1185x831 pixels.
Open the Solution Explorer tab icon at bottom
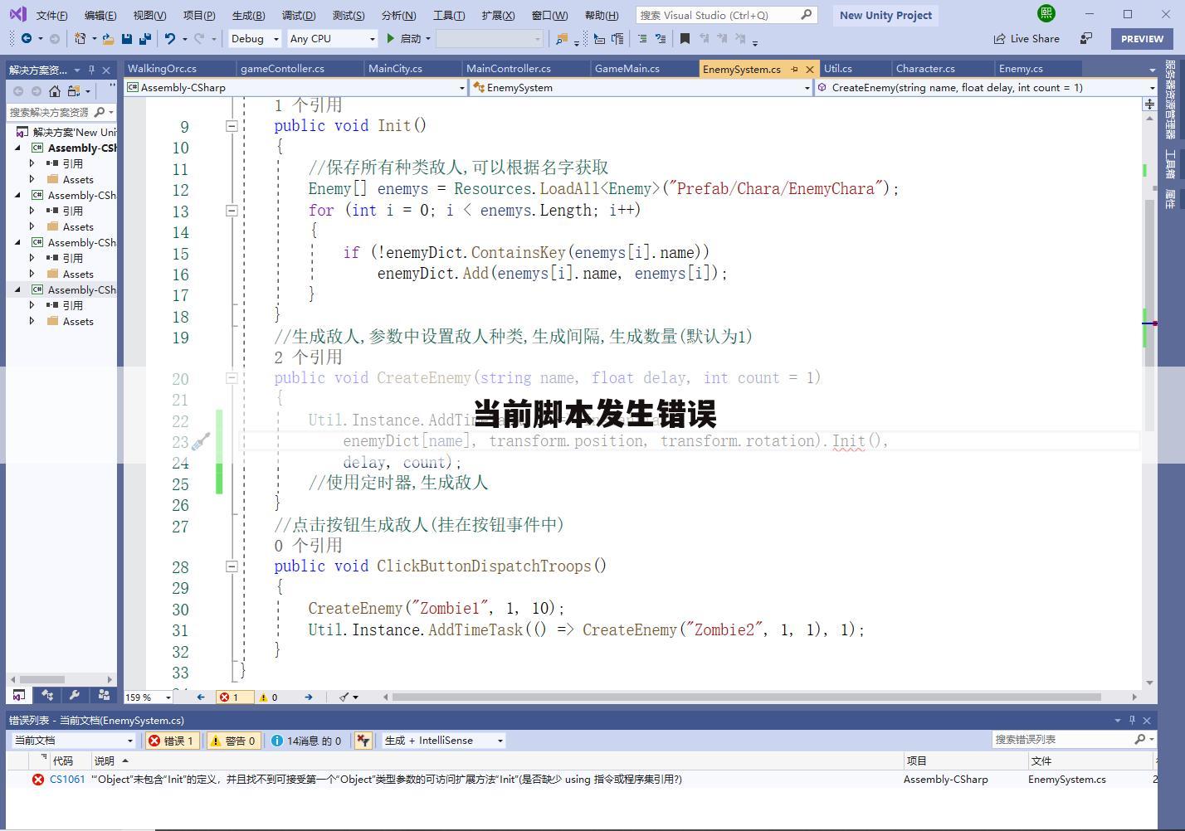click(x=19, y=695)
